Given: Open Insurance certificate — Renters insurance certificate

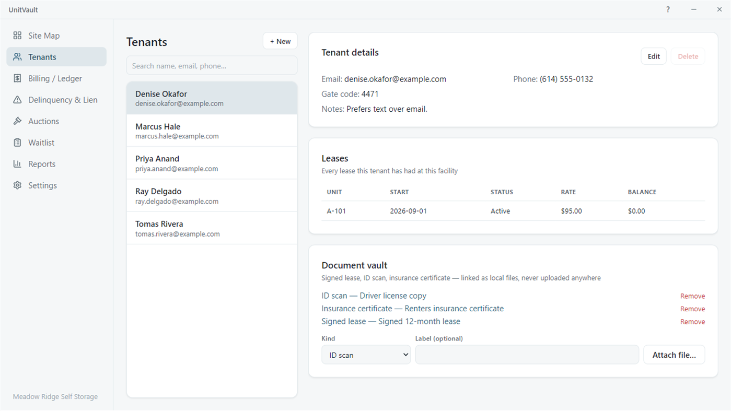Looking at the screenshot, I should [x=413, y=309].
